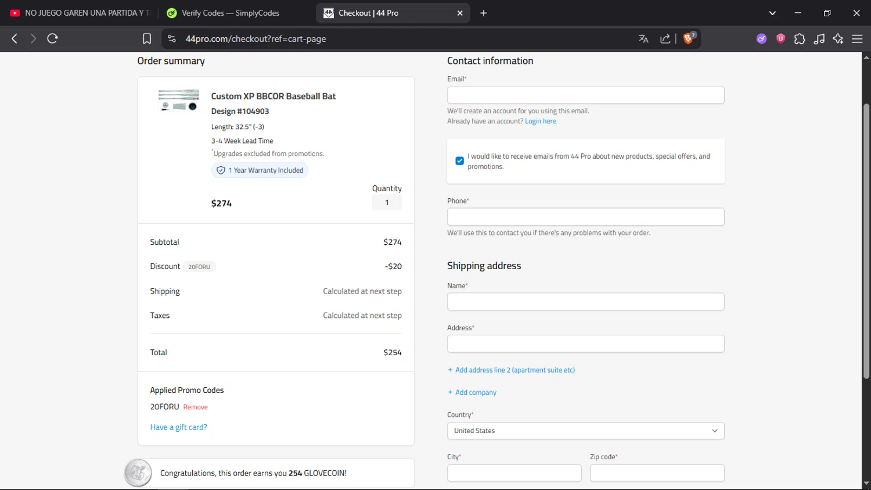The image size is (871, 490).
Task: Open the browser extensions puzzle icon
Action: [800, 38]
